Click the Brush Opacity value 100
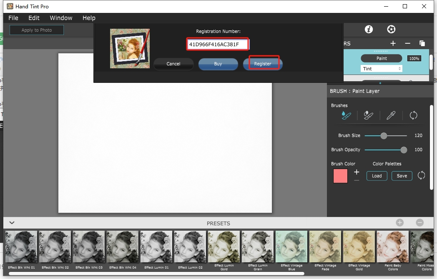 418,150
